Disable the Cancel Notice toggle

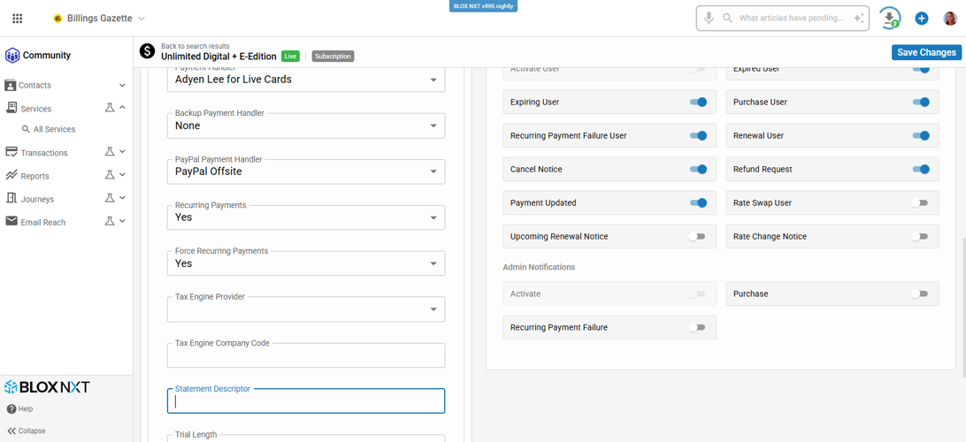pos(698,170)
